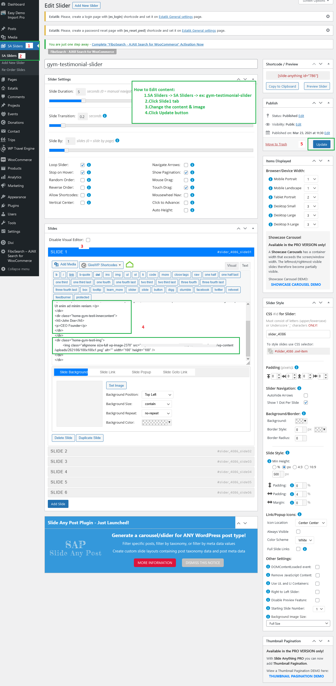Screen dimensions: 336x686
Task: Switch to Slide Link tab
Action: coord(108,372)
